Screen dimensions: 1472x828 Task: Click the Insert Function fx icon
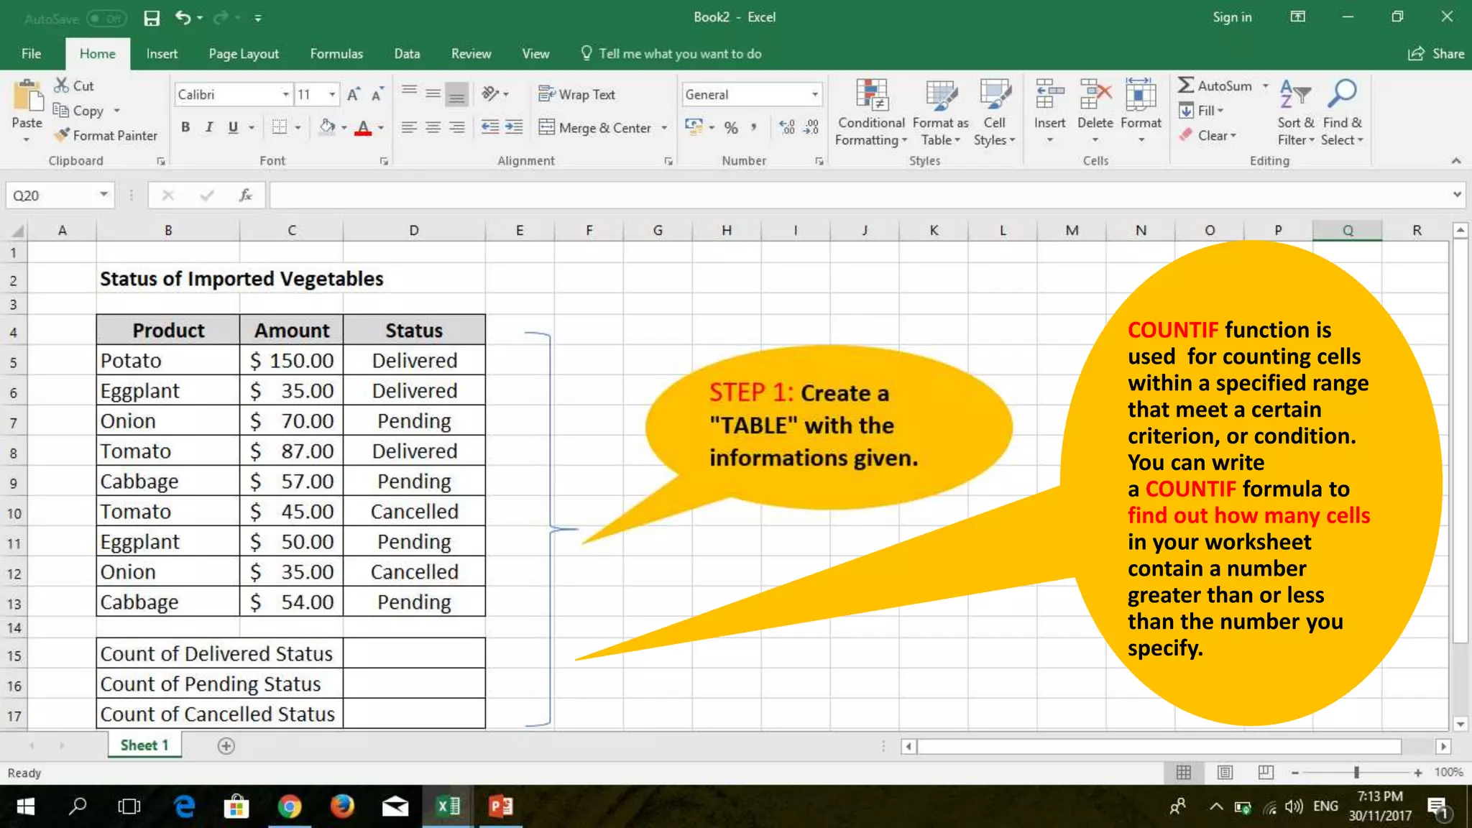[x=245, y=195]
